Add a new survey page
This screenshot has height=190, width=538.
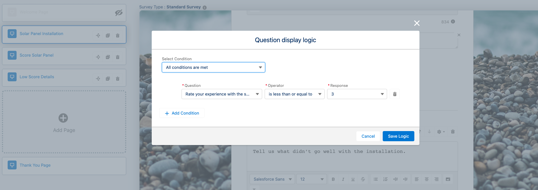pos(64,122)
